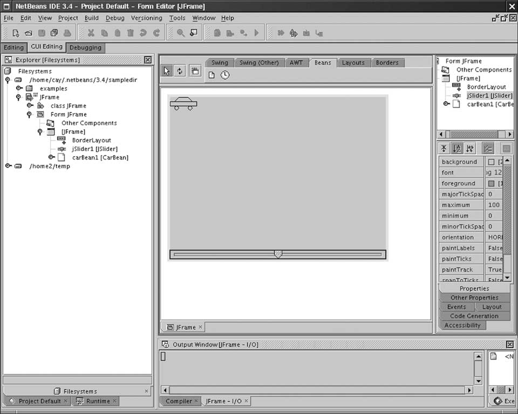Expand carBean1 in the Explorer tree
Image resolution: width=518 pixels, height=414 pixels.
51,157
